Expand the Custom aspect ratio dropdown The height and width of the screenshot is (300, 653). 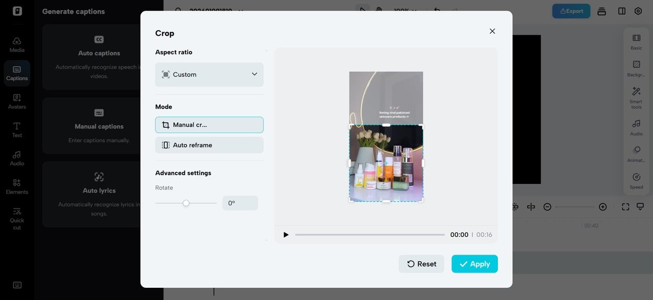pos(209,74)
